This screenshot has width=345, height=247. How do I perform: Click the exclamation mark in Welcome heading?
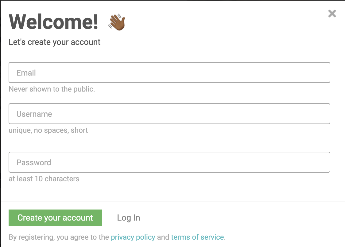click(95, 22)
